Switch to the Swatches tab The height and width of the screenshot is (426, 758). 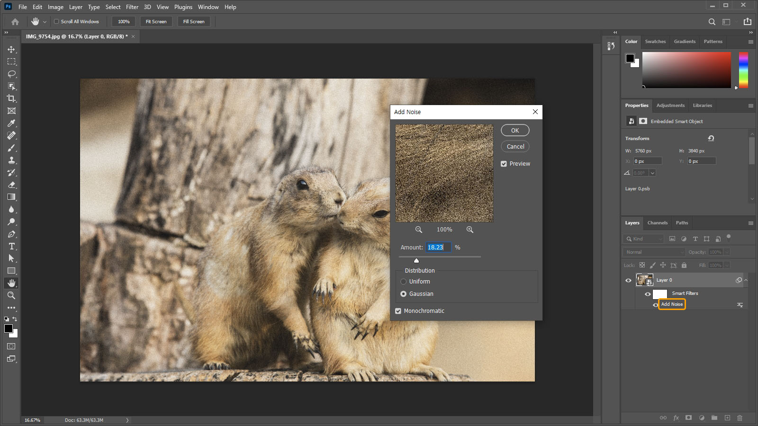[x=655, y=42]
